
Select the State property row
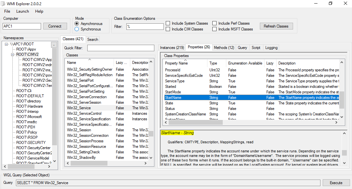(x=251, y=103)
